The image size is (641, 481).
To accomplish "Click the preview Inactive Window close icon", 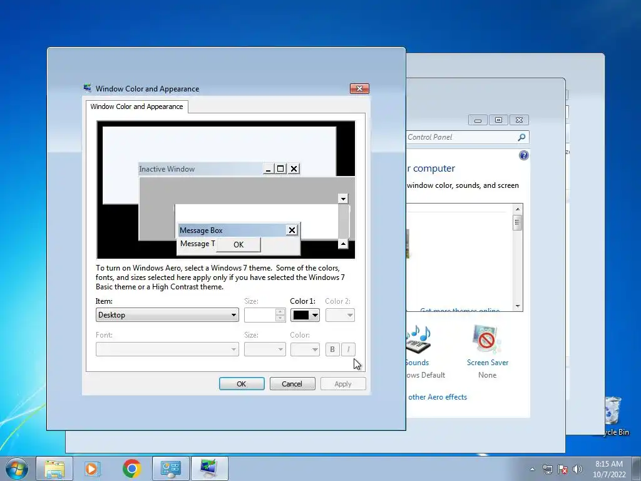I will pyautogui.click(x=294, y=168).
